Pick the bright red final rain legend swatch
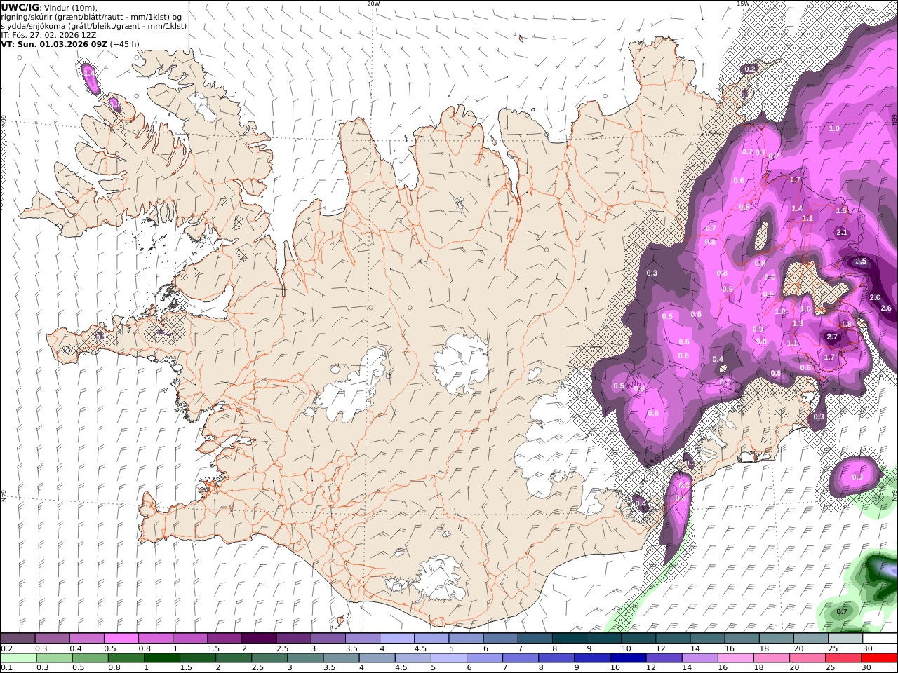 click(878, 658)
